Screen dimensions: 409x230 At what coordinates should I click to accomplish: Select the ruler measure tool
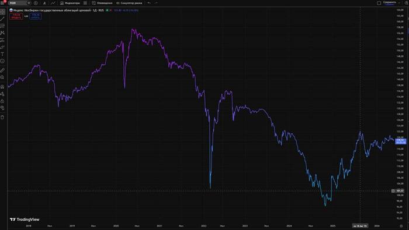pos(2,70)
